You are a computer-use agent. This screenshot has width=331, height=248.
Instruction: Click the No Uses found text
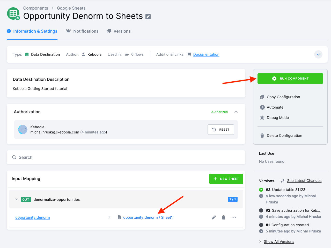(x=272, y=161)
